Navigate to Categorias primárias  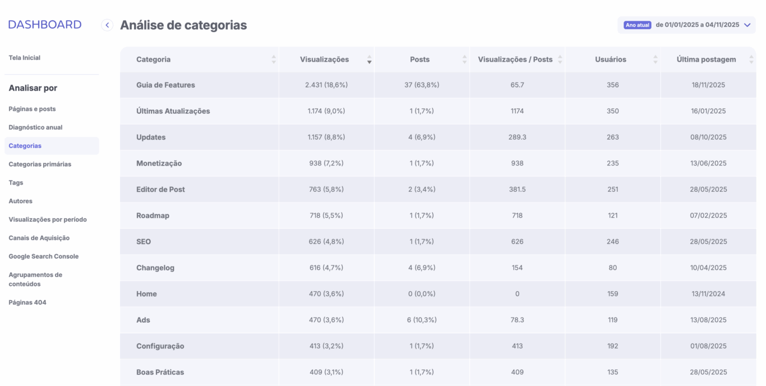click(40, 164)
